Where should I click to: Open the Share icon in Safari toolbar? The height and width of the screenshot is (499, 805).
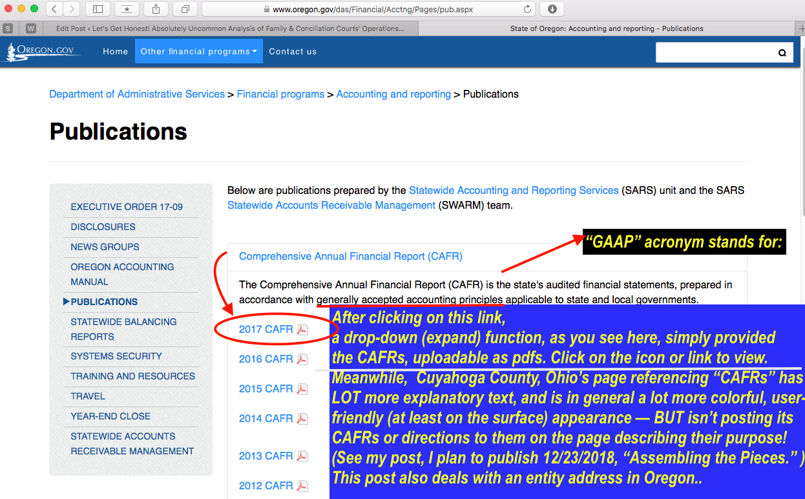(156, 9)
